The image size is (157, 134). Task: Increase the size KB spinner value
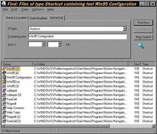[60, 43]
